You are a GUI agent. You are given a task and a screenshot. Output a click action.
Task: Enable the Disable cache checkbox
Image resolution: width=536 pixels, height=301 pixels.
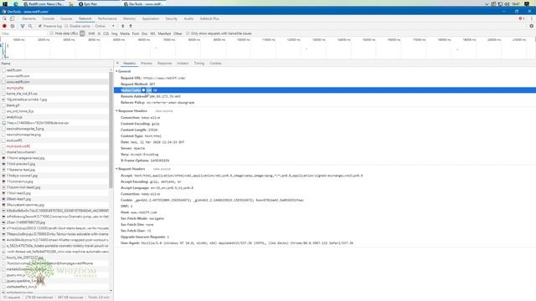pos(67,26)
